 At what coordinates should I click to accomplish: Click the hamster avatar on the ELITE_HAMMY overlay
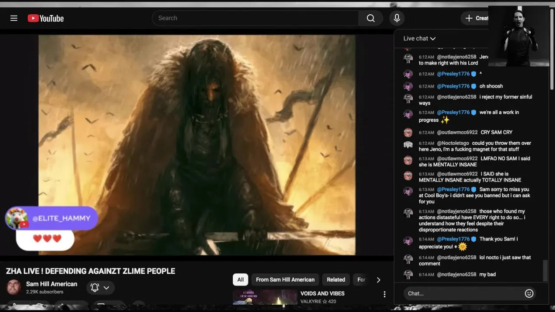[16, 218]
